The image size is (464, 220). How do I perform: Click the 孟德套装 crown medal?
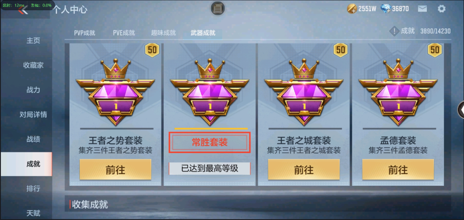coord(398,92)
